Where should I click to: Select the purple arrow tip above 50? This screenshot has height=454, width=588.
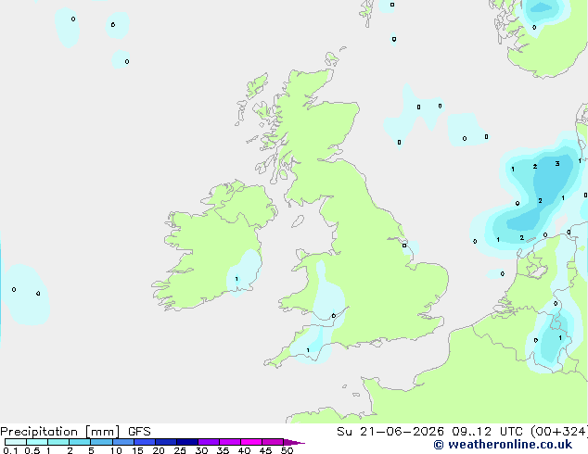point(294,442)
